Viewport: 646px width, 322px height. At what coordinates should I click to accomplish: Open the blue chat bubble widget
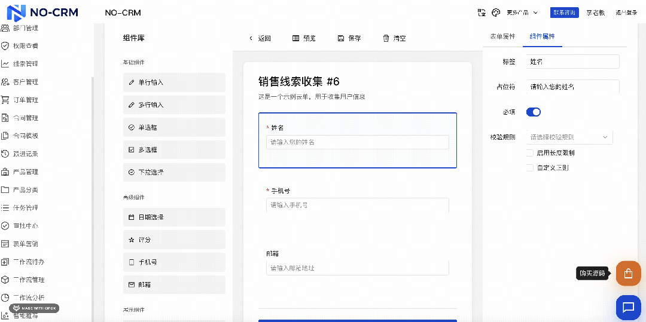pos(628,308)
